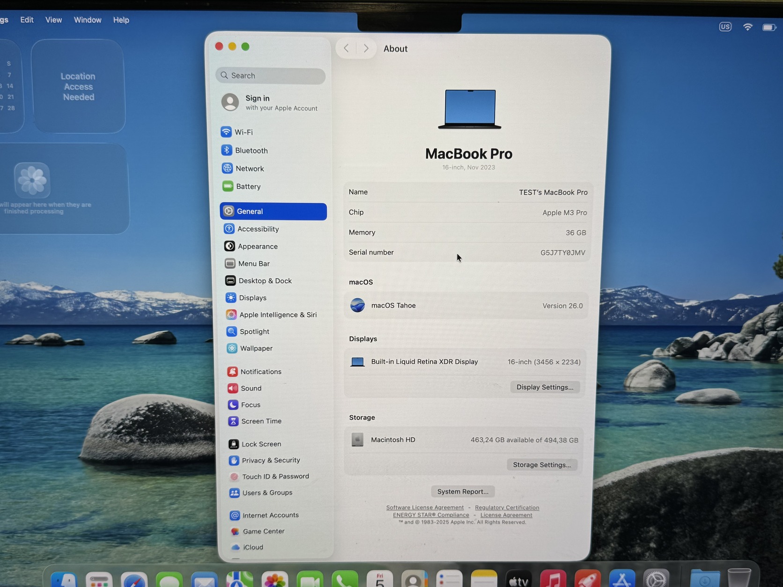This screenshot has height=587, width=783.
Task: Go back using the back arrow
Action: 347,48
